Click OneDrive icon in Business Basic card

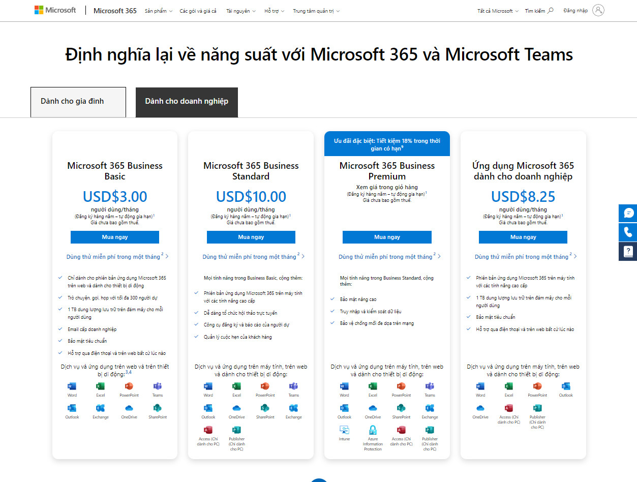click(x=129, y=408)
